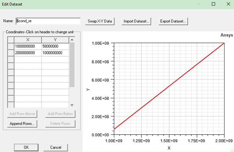Select the second row Y cell 1000000000
This screenshot has width=234, height=152.
[x=55, y=53]
